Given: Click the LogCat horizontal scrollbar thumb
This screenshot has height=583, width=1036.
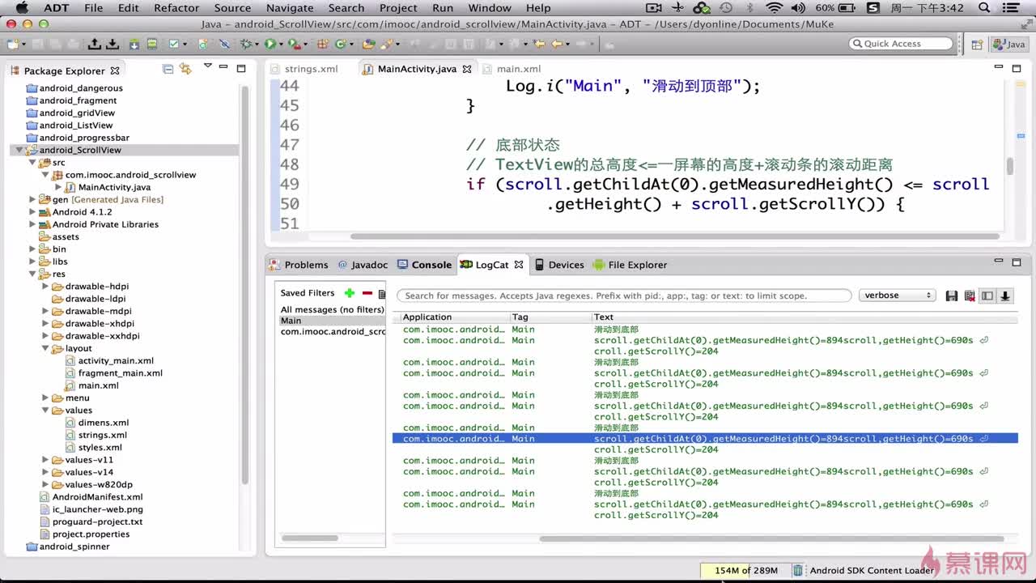Looking at the screenshot, I should (771, 539).
